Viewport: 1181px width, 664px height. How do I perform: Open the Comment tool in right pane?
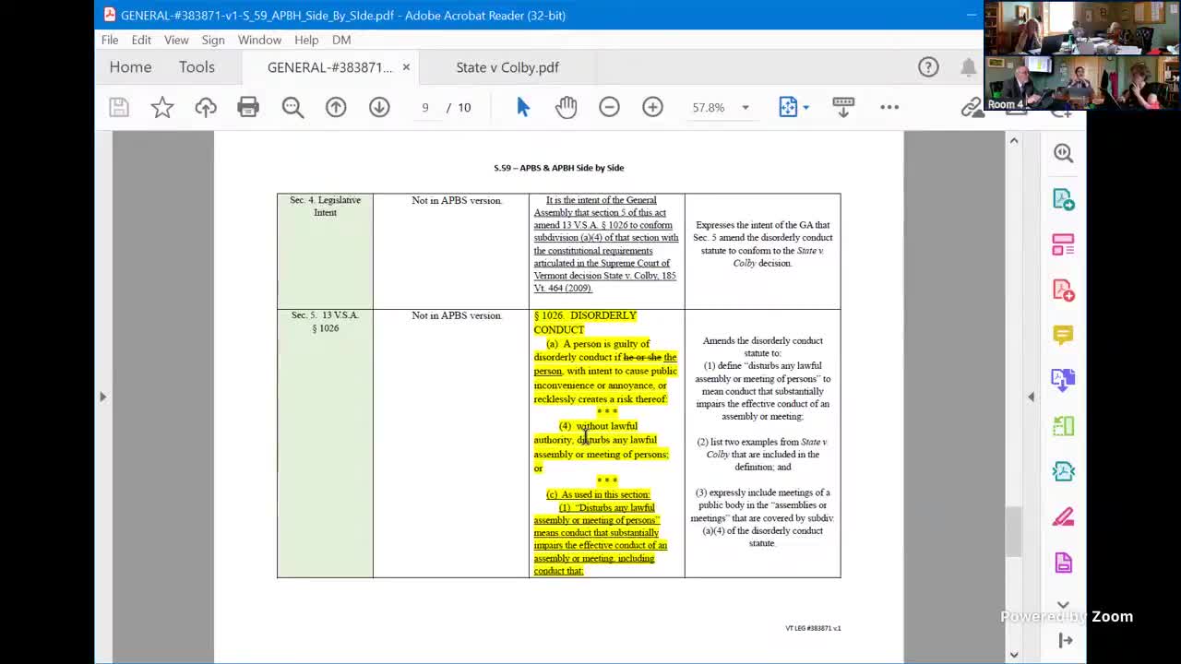coord(1063,335)
